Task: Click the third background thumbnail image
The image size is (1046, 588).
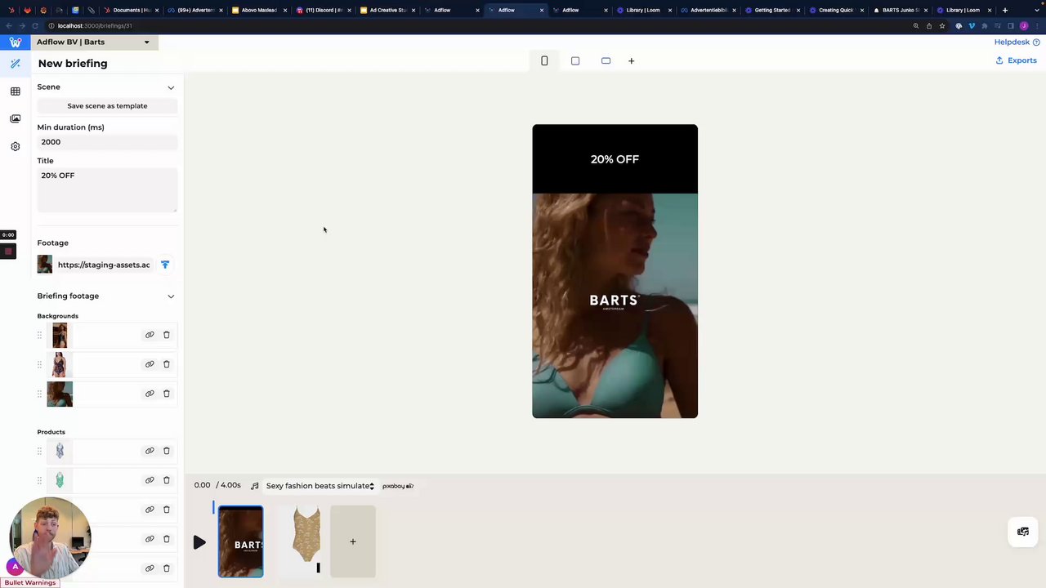Action: point(60,394)
